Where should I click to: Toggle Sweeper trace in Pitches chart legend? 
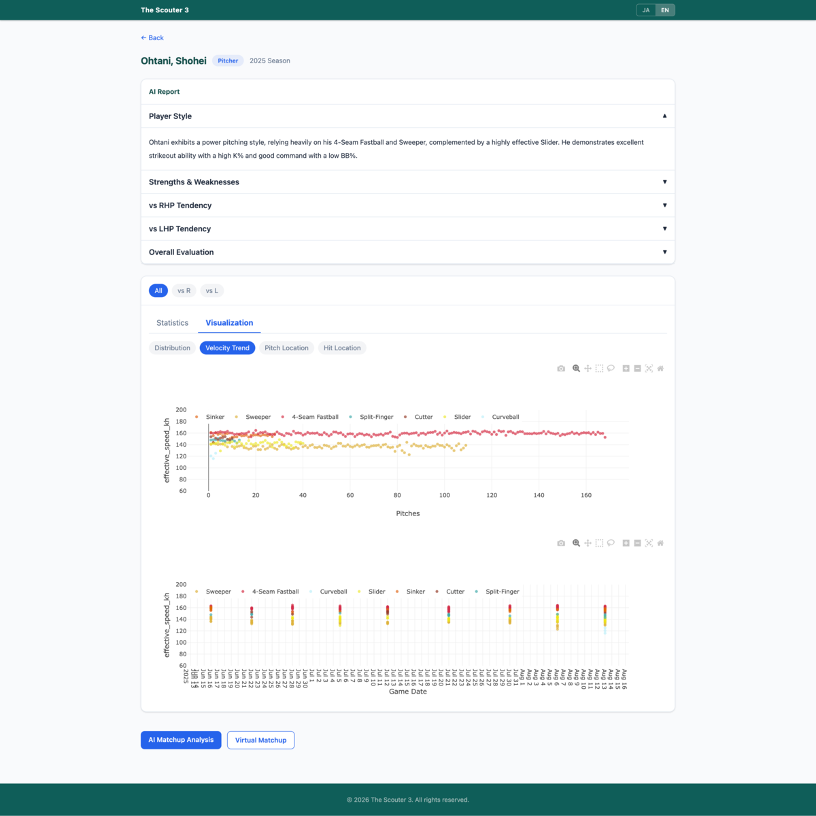click(252, 417)
